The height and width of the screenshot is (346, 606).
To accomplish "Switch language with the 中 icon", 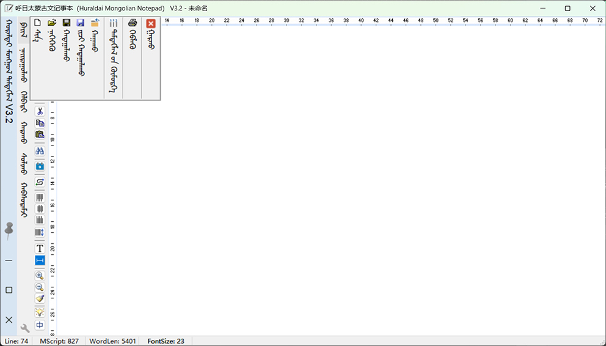I will (x=40, y=325).
